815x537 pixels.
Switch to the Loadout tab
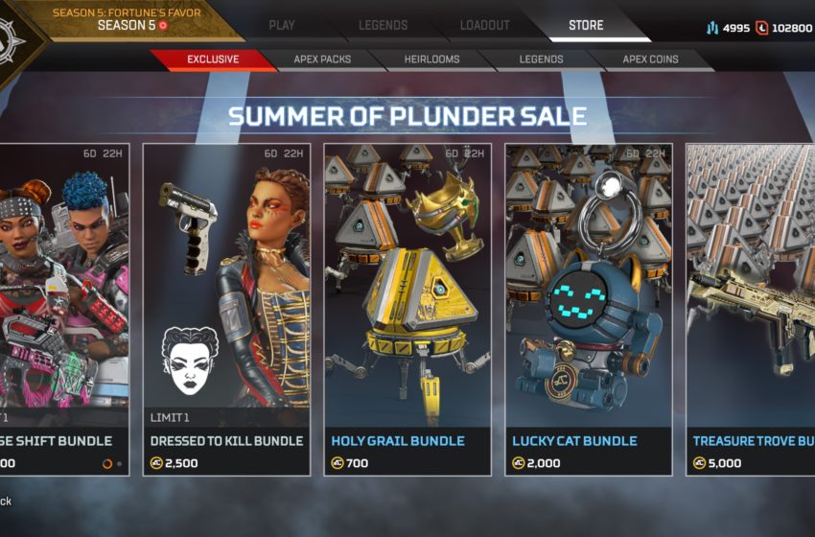point(484,25)
